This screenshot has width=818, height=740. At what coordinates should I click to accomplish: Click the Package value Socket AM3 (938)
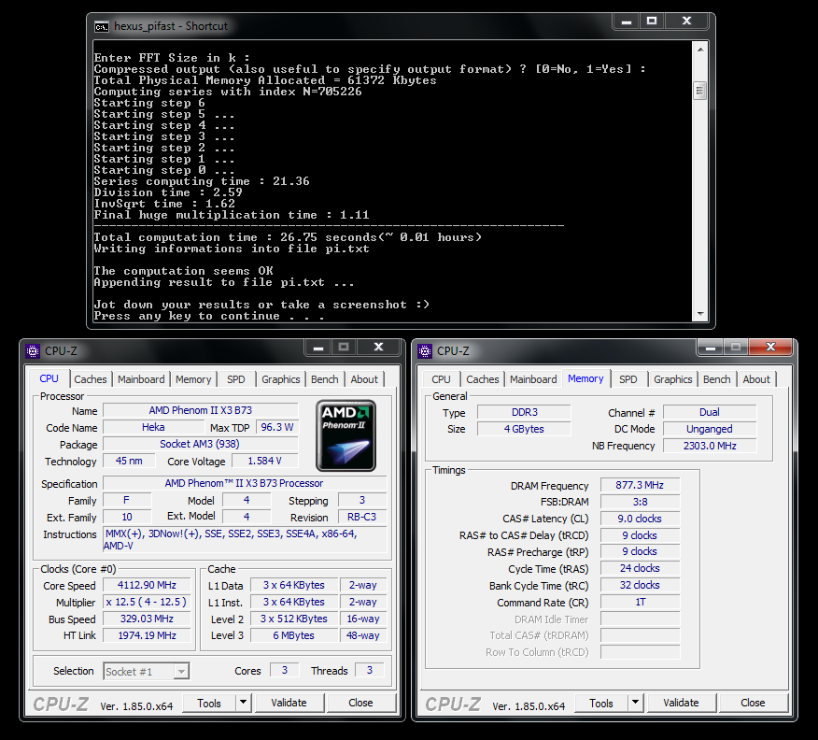tap(201, 444)
